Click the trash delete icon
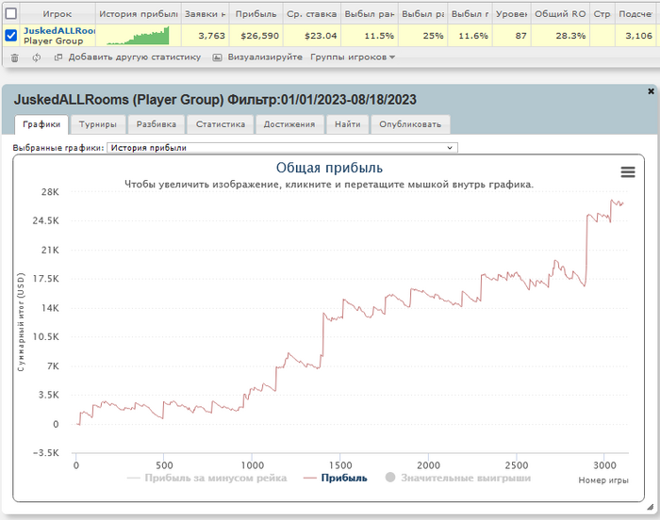Image resolution: width=660 pixels, height=520 pixels. pyautogui.click(x=15, y=57)
